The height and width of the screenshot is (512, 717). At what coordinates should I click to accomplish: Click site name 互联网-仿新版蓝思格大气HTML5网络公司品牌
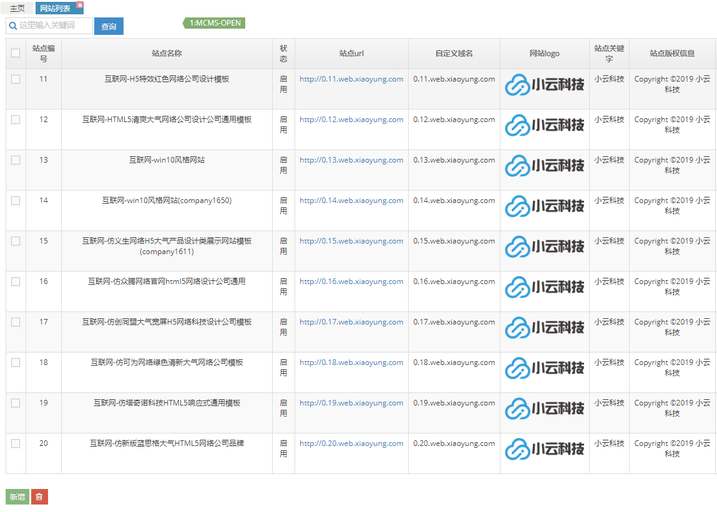[x=167, y=443]
